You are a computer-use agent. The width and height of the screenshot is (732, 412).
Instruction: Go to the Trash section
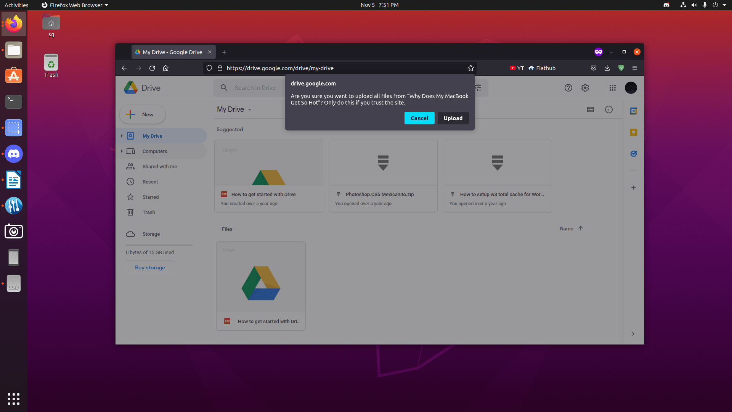[x=149, y=212]
